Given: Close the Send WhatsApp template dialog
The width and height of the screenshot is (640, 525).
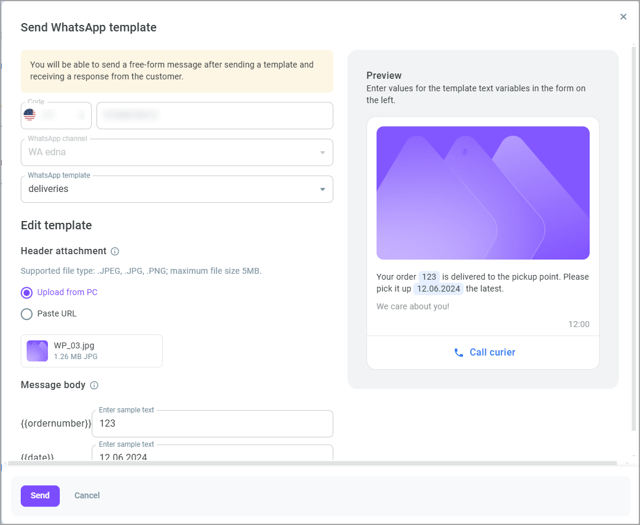Looking at the screenshot, I should coord(623,17).
